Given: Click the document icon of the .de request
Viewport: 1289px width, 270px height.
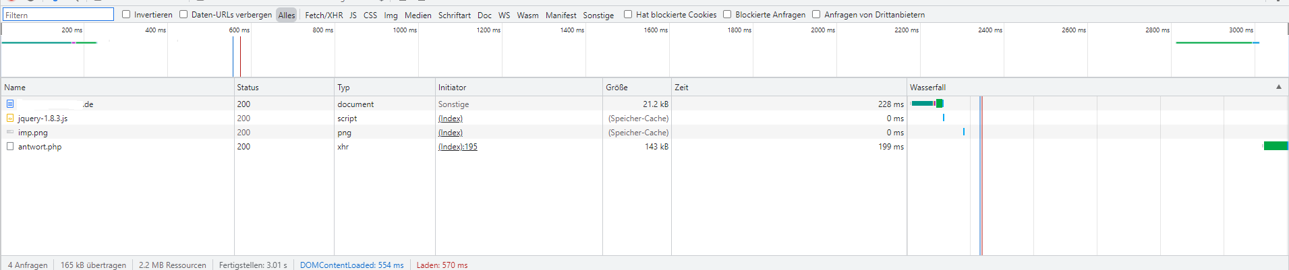Looking at the screenshot, I should (10, 104).
